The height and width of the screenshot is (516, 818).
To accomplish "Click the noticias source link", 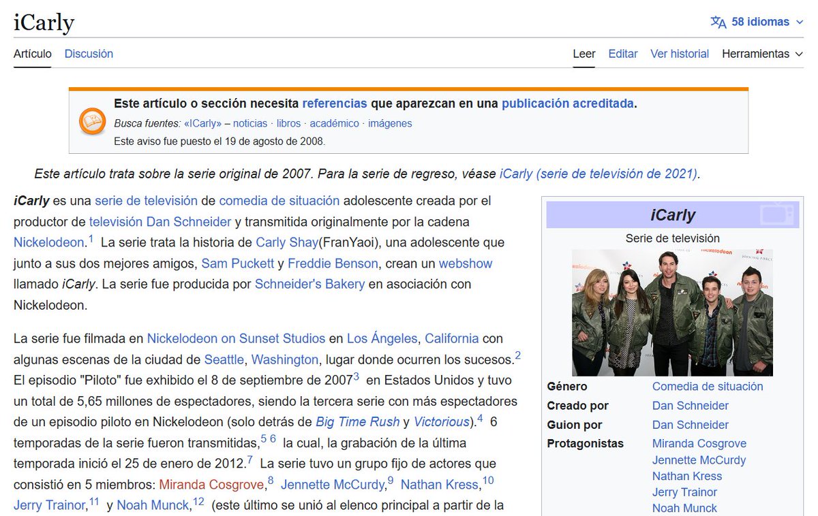I will pos(250,123).
